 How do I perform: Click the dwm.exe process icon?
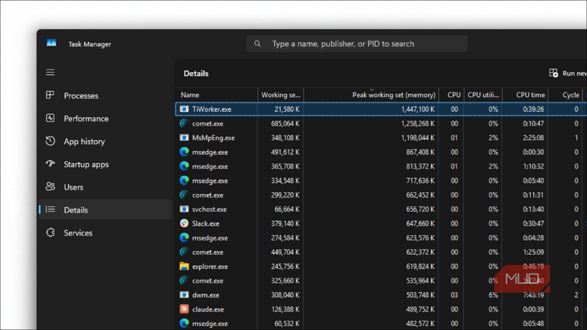pos(184,295)
